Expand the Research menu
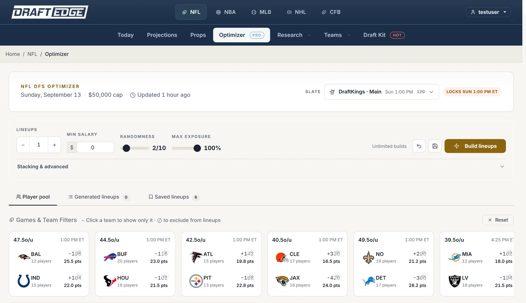 294,35
